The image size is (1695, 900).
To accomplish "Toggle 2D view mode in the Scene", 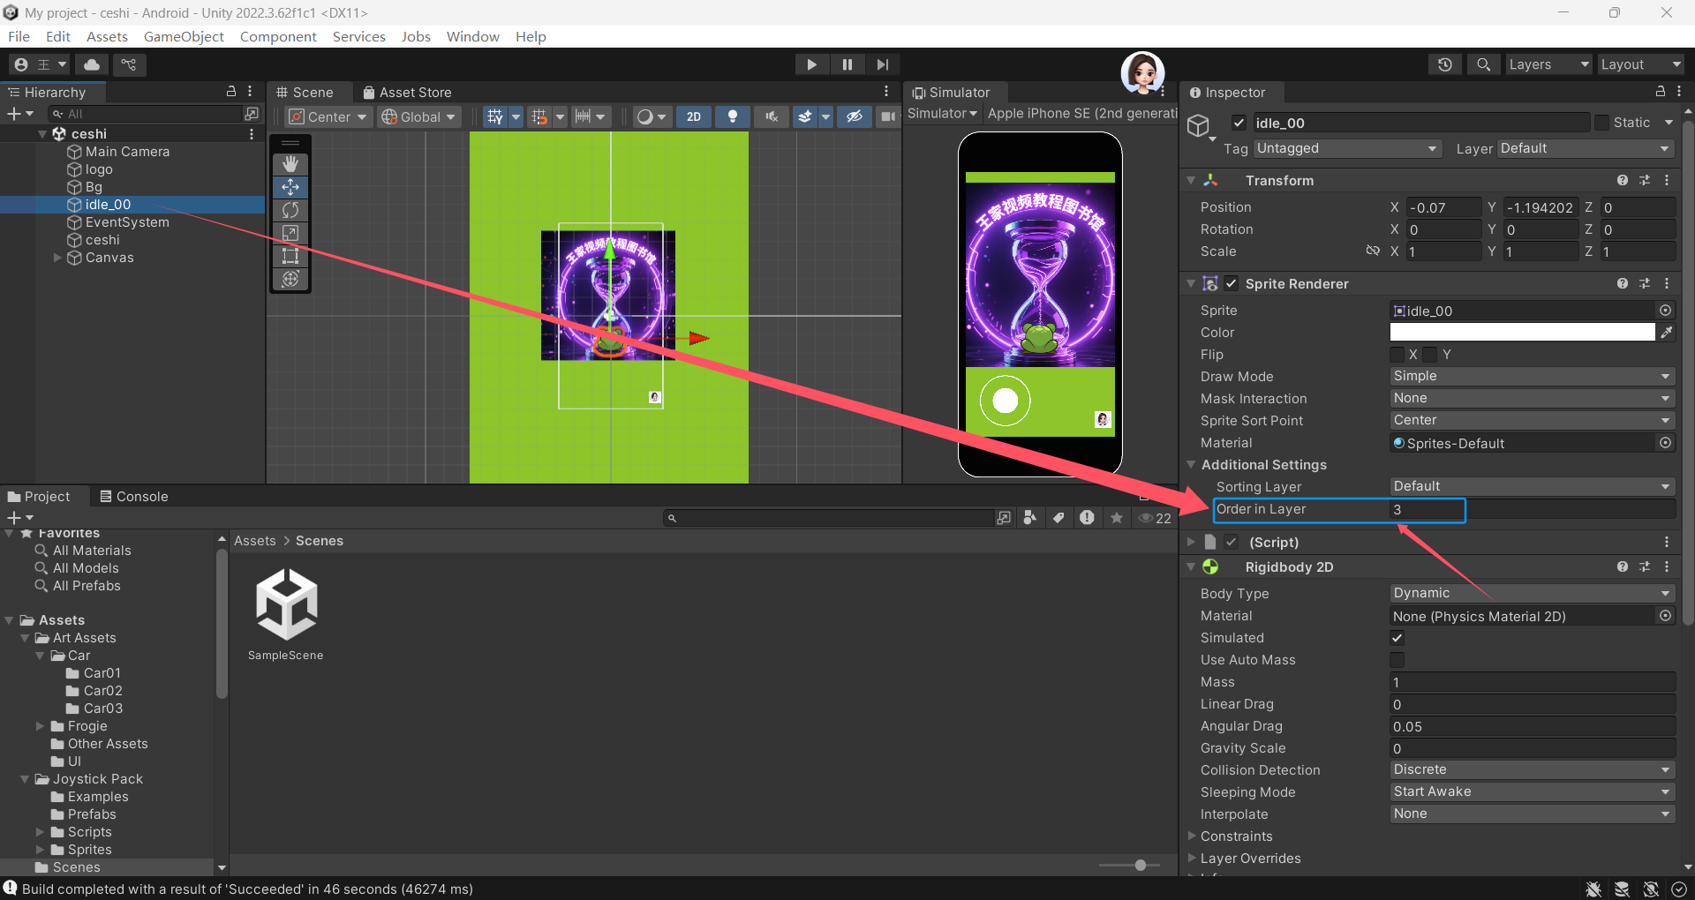I will click(x=694, y=116).
